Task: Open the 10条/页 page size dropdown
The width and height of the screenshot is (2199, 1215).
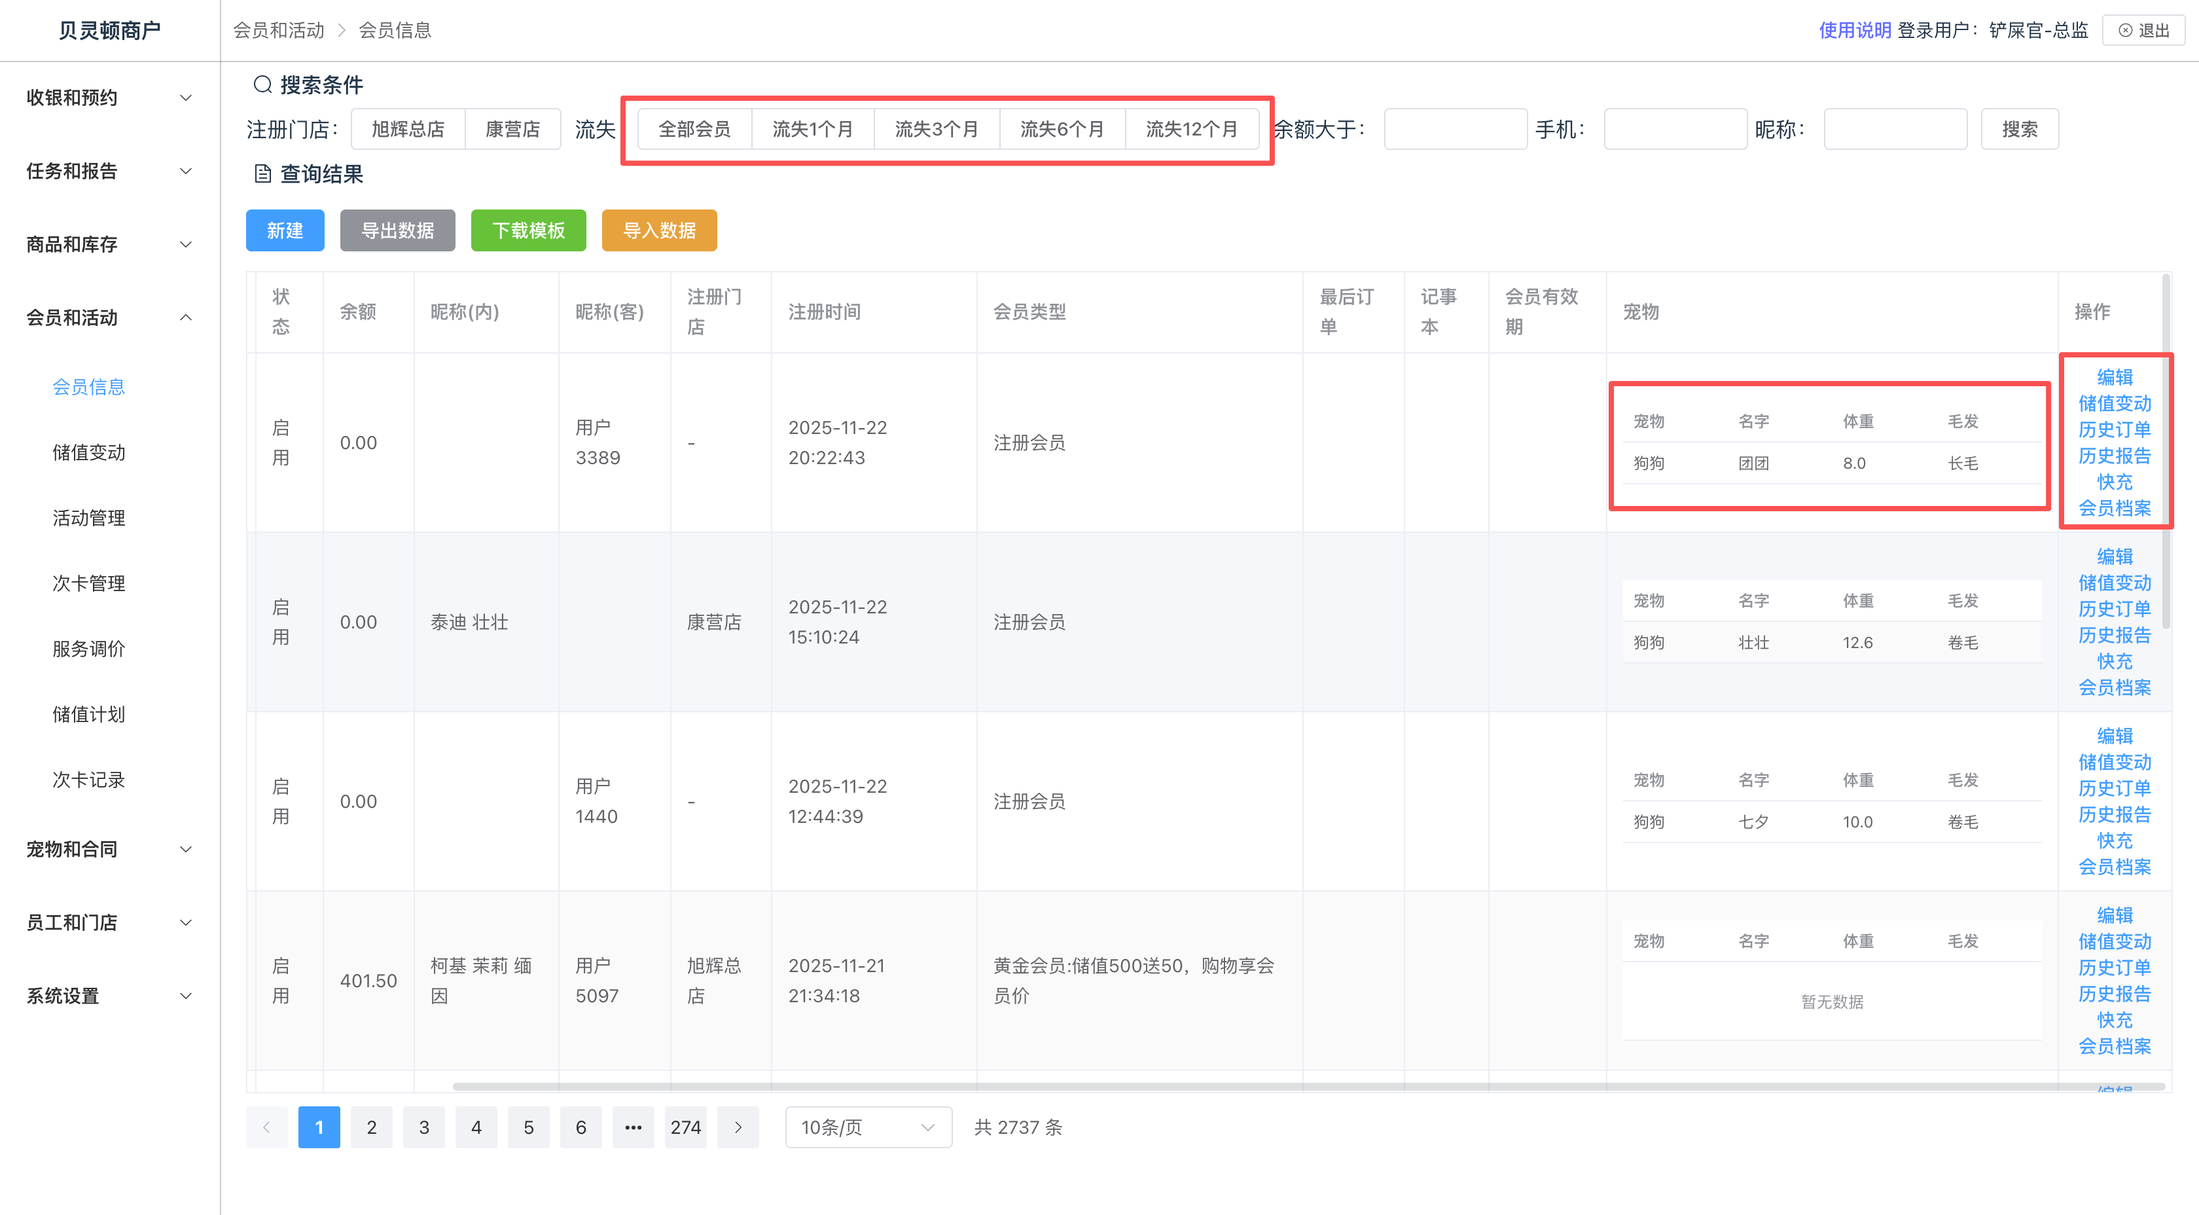Action: tap(867, 1127)
